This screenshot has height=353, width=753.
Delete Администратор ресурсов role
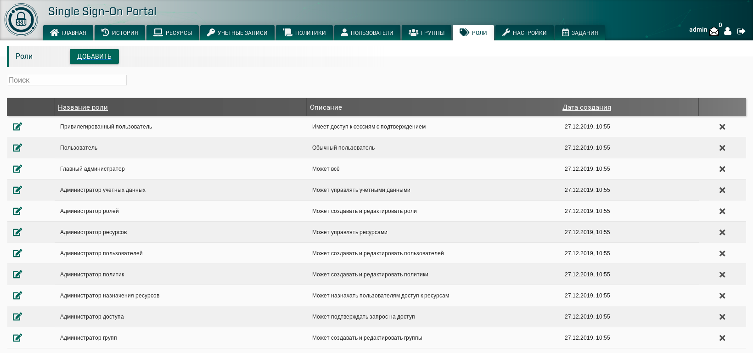722,232
